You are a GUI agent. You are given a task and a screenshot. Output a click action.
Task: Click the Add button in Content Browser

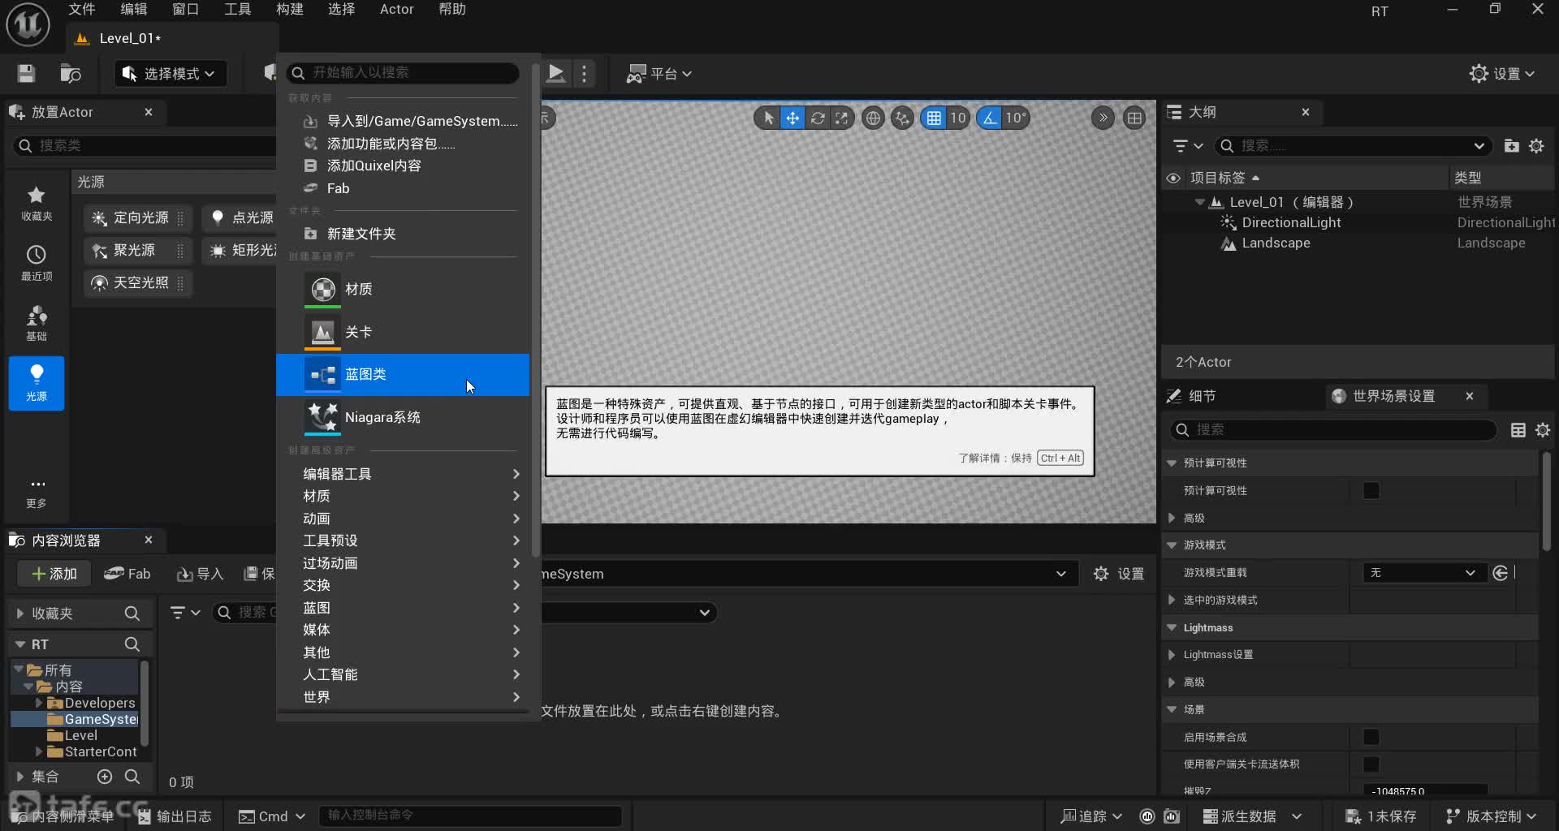pos(54,574)
